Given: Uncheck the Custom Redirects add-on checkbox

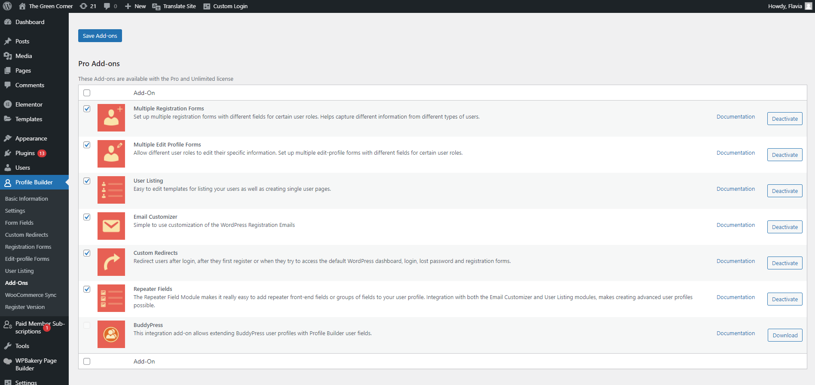Looking at the screenshot, I should [x=87, y=253].
